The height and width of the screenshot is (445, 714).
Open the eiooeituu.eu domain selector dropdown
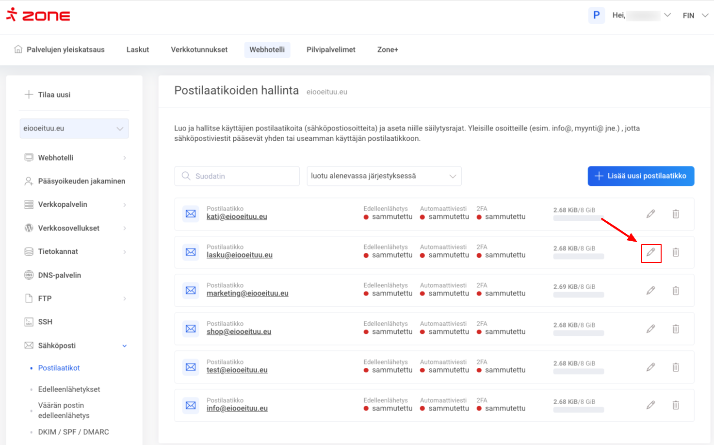tap(74, 129)
